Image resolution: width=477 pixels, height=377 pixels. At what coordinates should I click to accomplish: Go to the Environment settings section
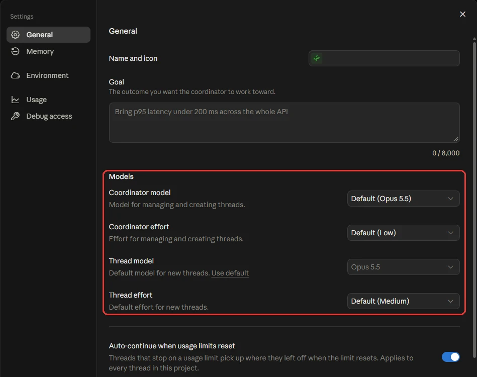pos(48,75)
